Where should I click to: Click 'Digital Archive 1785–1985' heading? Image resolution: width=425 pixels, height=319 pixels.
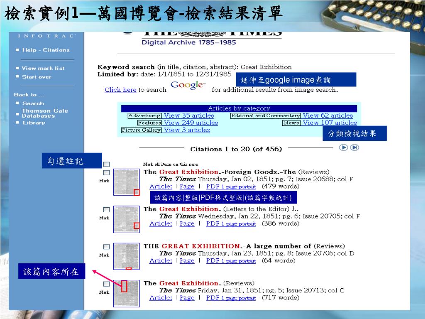189,42
